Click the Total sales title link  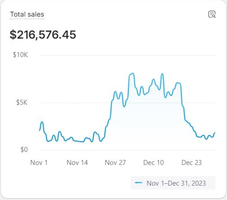(27, 14)
